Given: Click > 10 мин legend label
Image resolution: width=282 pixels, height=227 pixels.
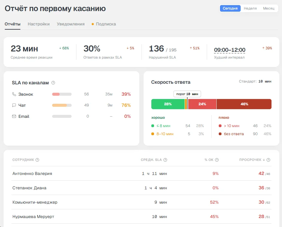Looking at the screenshot, I should 232,126.
